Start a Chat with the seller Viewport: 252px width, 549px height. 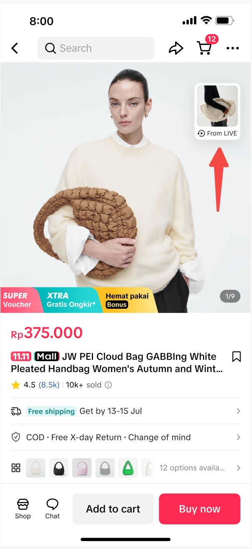click(x=52, y=509)
